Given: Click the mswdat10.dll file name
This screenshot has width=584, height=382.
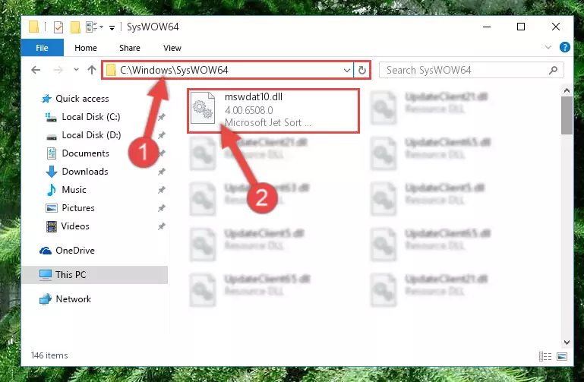Looking at the screenshot, I should pyautogui.click(x=253, y=96).
